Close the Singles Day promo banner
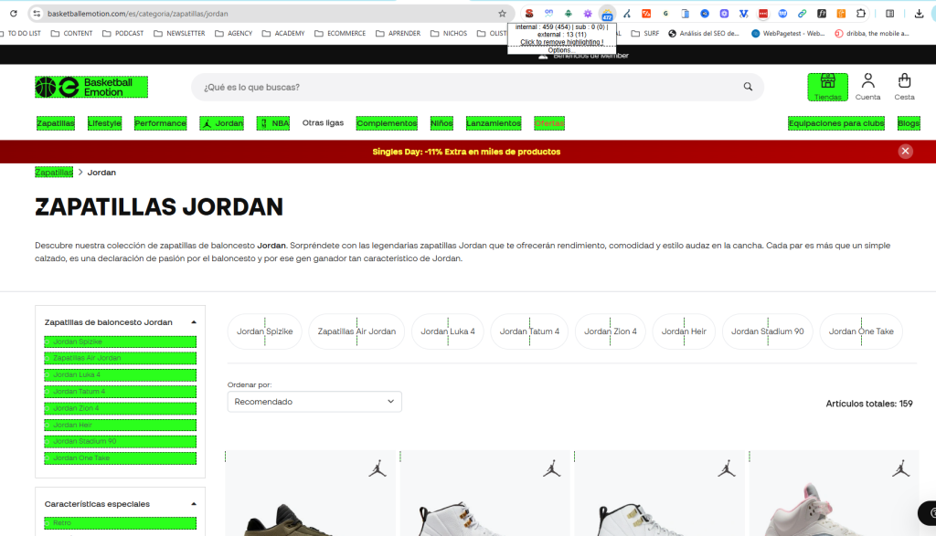Viewport: 936px width, 536px height. [905, 152]
